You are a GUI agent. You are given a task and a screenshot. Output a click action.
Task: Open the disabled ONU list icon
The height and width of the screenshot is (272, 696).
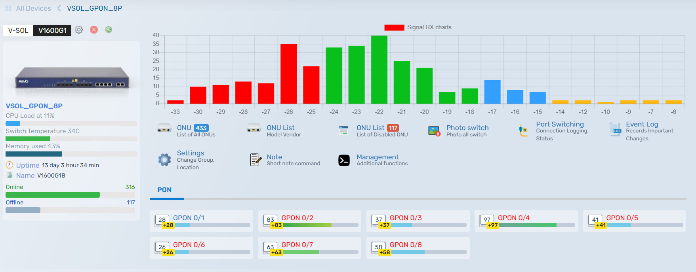click(343, 130)
